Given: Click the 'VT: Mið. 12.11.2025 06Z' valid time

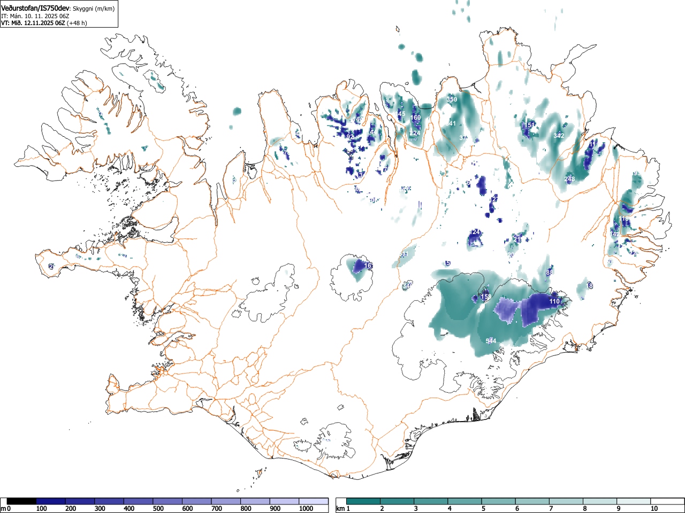Looking at the screenshot, I should 33,23.
